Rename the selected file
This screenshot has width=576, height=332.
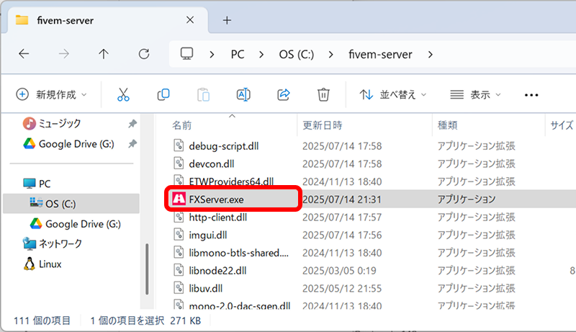[x=243, y=95]
